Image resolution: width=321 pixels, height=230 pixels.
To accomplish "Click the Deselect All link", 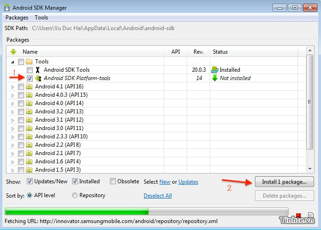I will (157, 196).
